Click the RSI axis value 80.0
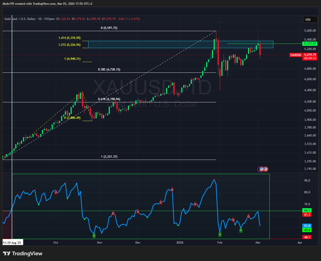Screen dimensions: 321x261 [x=307, y=192]
